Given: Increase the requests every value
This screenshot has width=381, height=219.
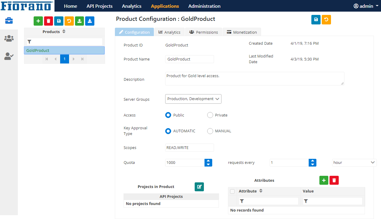Looking at the screenshot, I should [x=313, y=161].
